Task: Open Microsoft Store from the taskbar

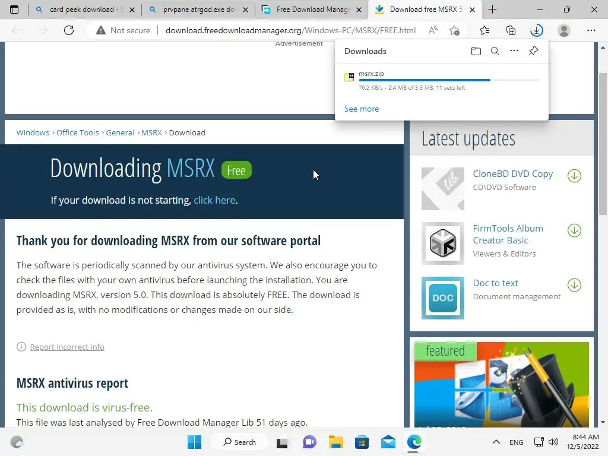Action: tap(362, 442)
